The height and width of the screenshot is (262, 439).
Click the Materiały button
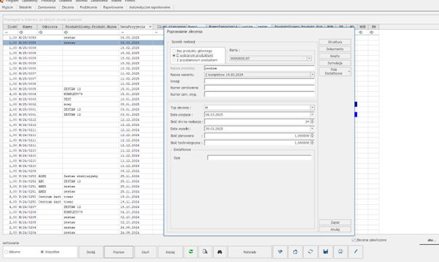click(250, 252)
